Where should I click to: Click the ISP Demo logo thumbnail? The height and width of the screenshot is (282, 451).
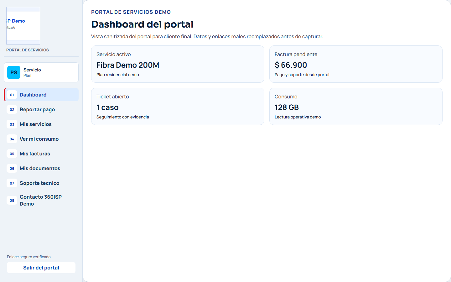23,26
